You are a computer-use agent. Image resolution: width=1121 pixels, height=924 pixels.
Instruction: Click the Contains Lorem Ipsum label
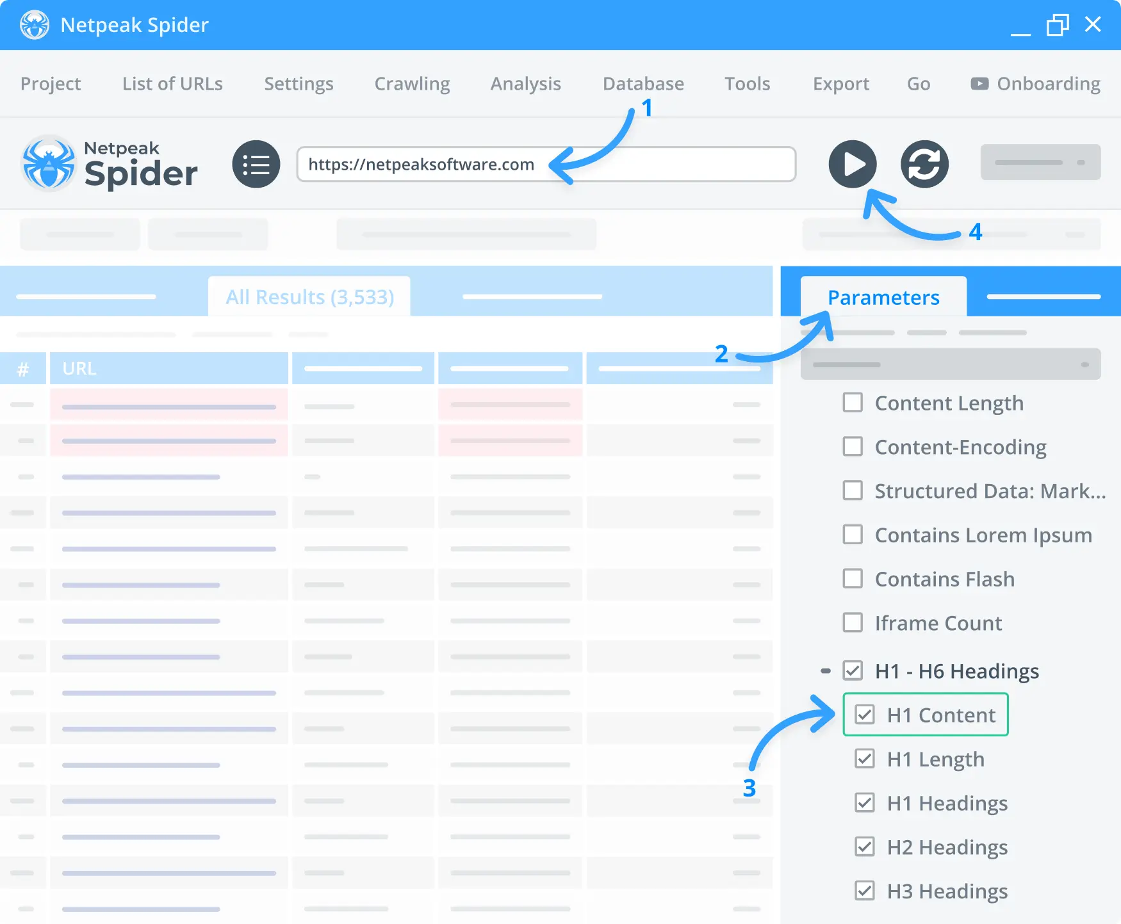pos(983,535)
